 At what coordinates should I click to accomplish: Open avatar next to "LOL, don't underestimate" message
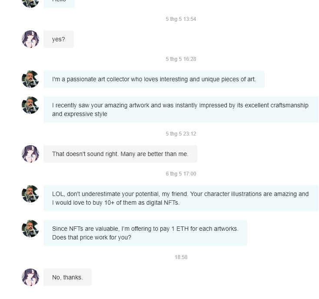point(30,194)
